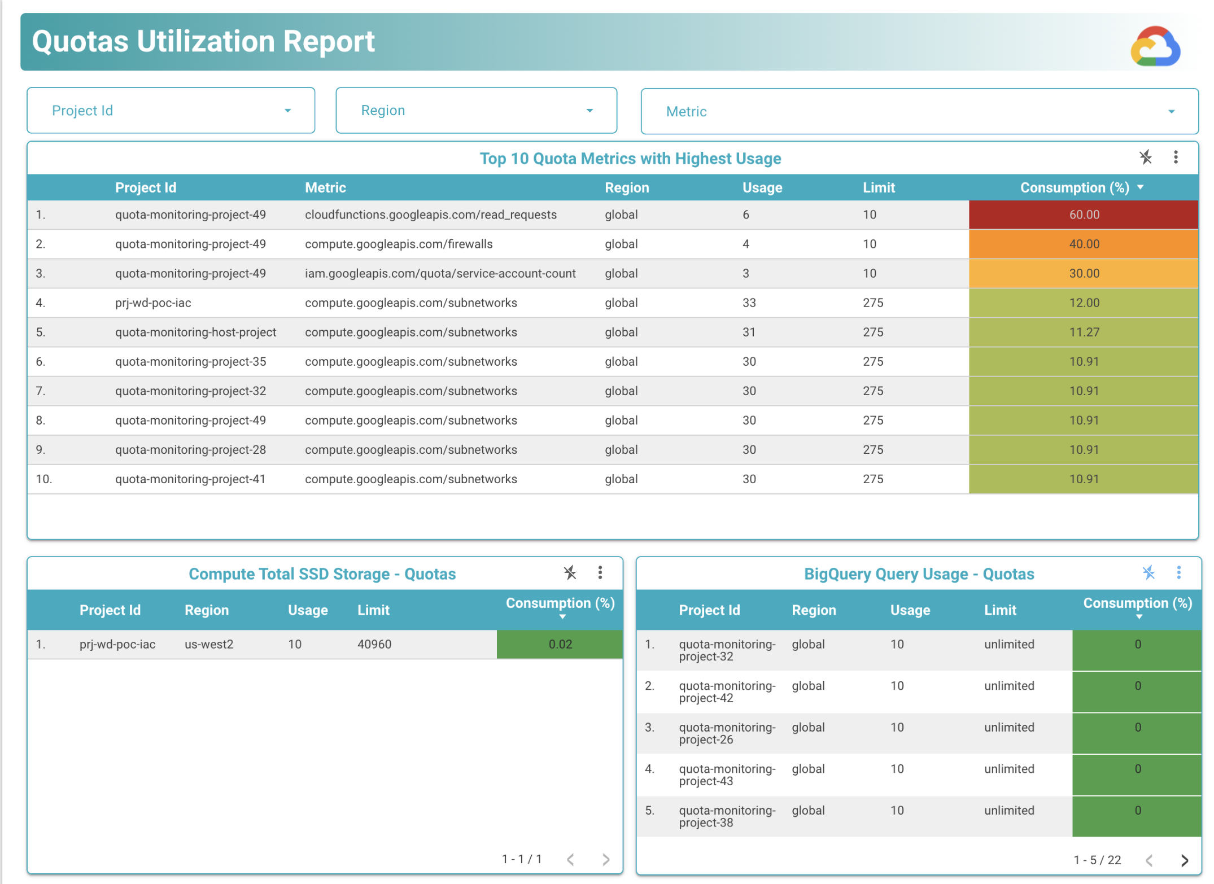Open three-dot menu on BigQuery Query Usage chart
Screen dimensions: 1214x884
[x=1178, y=572]
